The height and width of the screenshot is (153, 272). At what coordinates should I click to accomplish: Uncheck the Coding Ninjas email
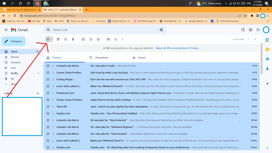(x=48, y=79)
